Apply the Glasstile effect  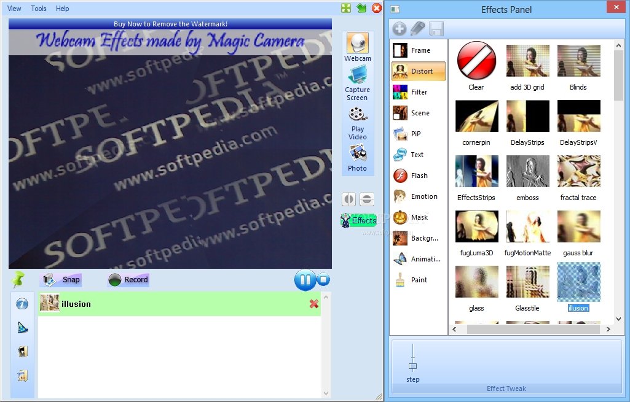pyautogui.click(x=527, y=282)
